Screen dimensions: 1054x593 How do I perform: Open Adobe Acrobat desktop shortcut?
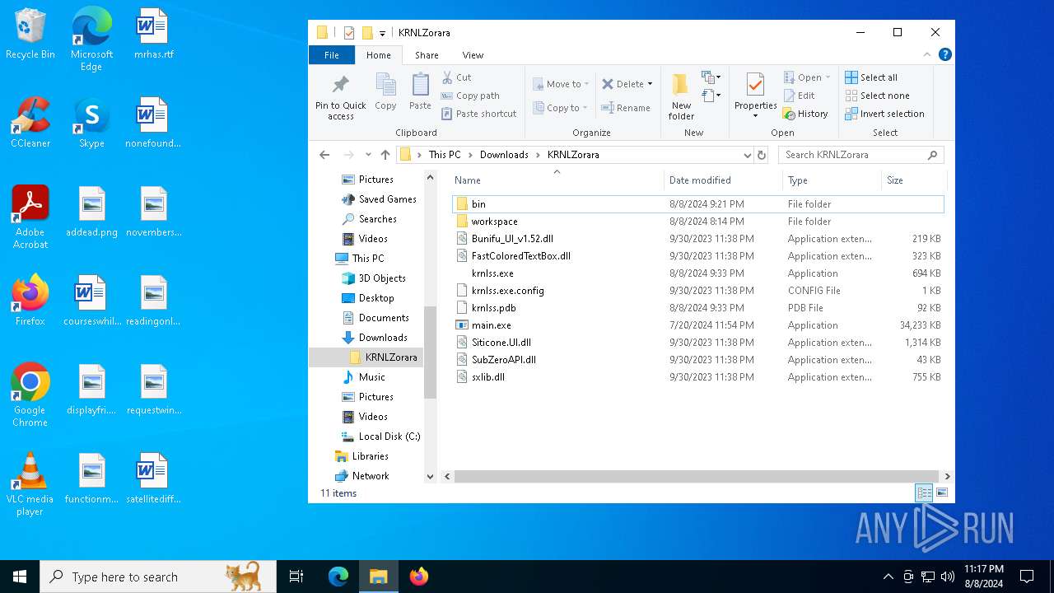click(x=30, y=217)
